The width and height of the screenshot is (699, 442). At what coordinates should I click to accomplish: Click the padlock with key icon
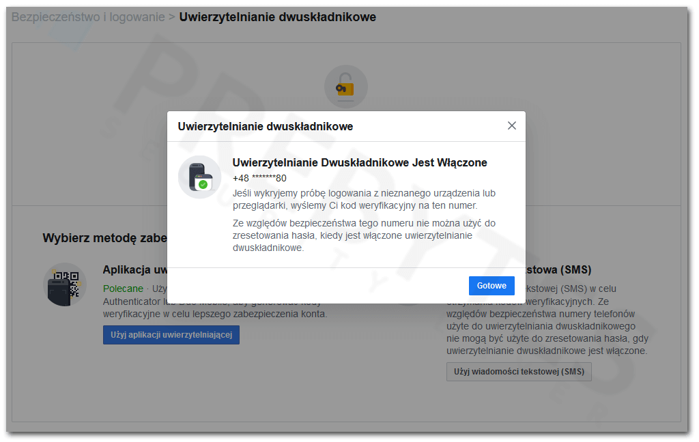click(x=346, y=87)
